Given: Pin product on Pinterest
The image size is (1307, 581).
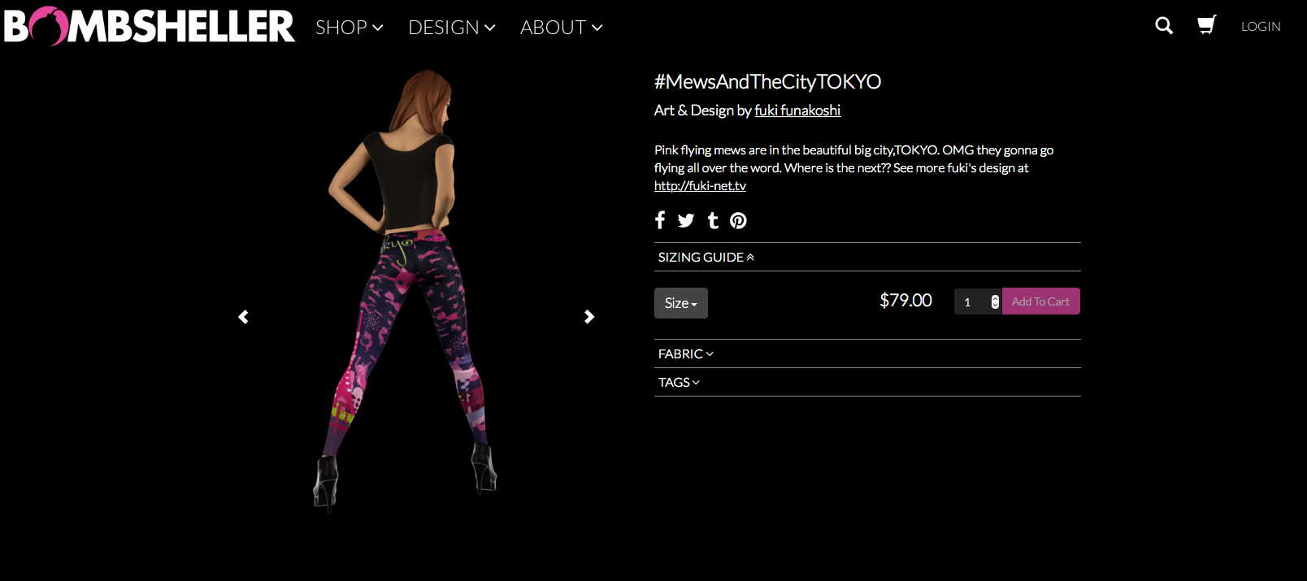Looking at the screenshot, I should (x=738, y=220).
